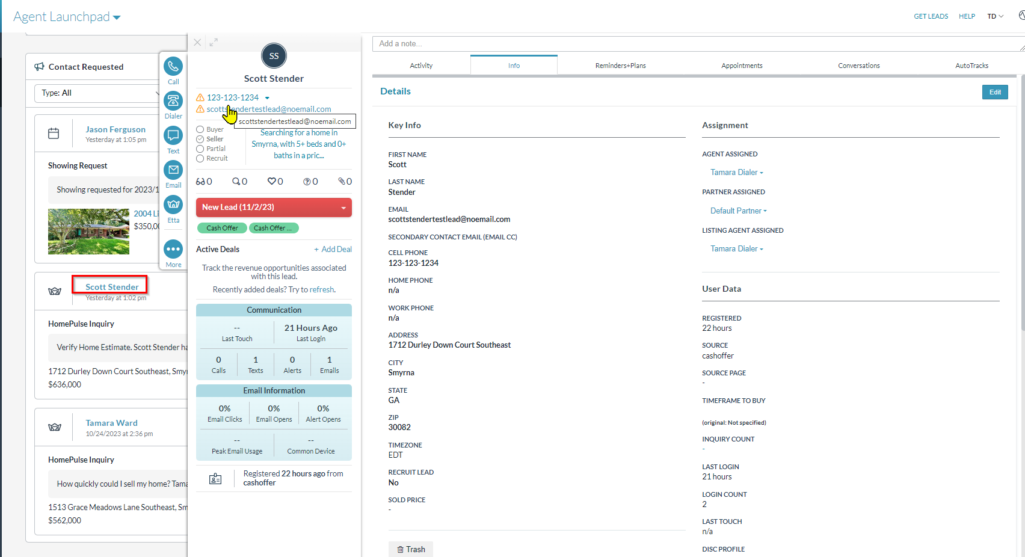
Task: Click the blue Edit button
Action: tap(994, 92)
